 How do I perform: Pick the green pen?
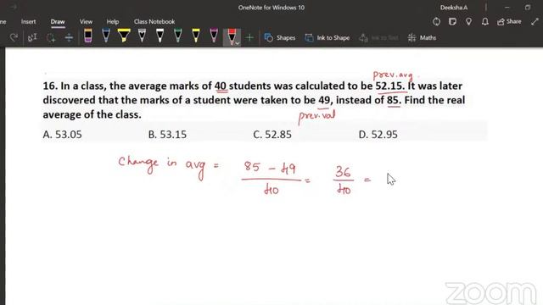click(x=178, y=36)
